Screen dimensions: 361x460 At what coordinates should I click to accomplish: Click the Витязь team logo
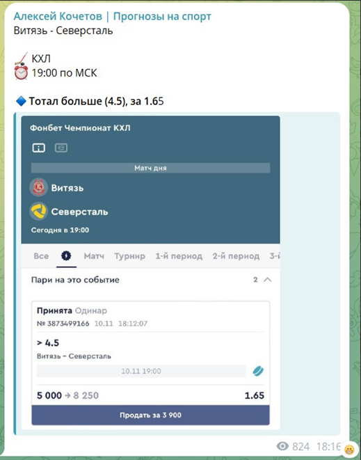[x=39, y=187]
